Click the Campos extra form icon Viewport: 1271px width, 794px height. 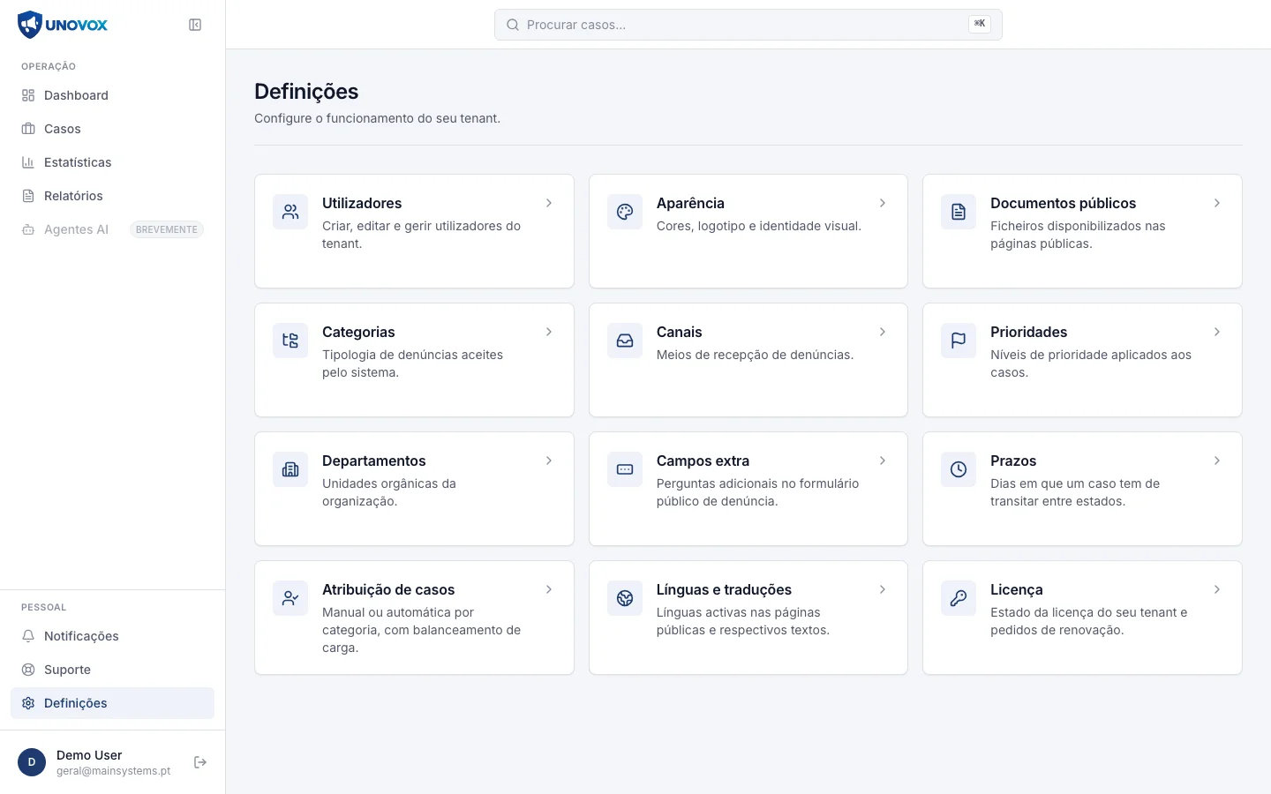tap(625, 469)
